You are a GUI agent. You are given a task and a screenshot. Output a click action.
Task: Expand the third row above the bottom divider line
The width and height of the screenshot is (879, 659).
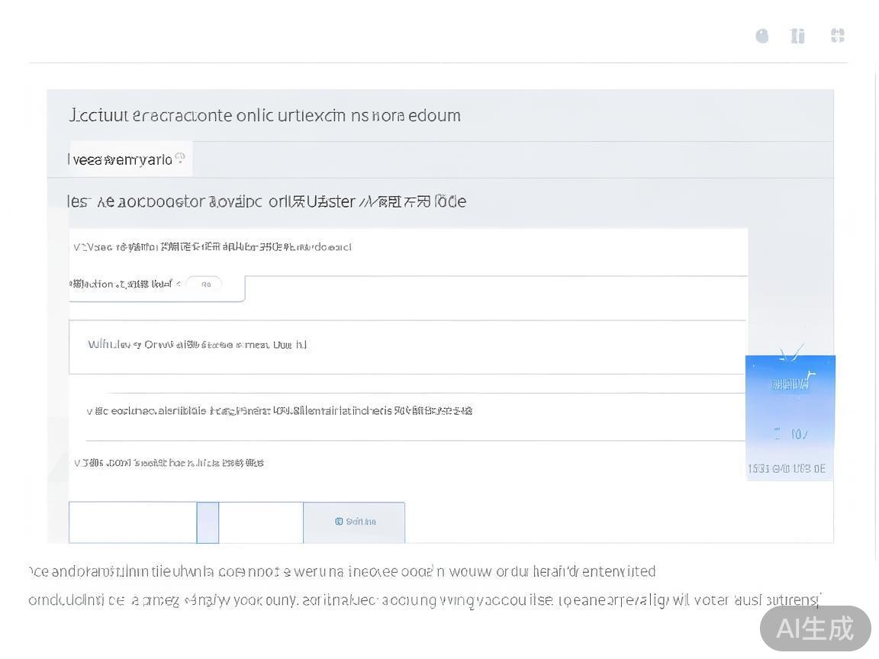[x=91, y=411]
